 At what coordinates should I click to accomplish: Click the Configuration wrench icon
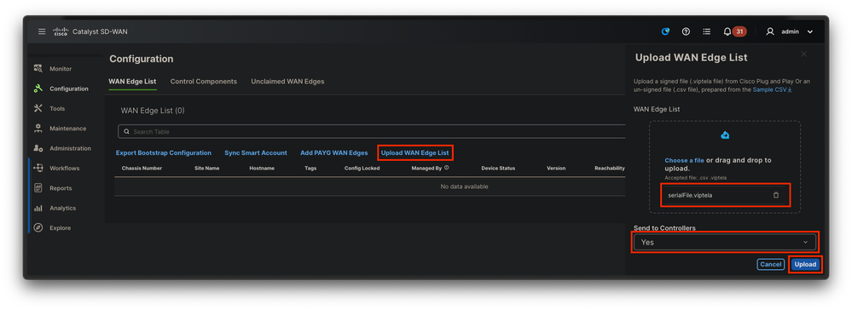(38, 89)
